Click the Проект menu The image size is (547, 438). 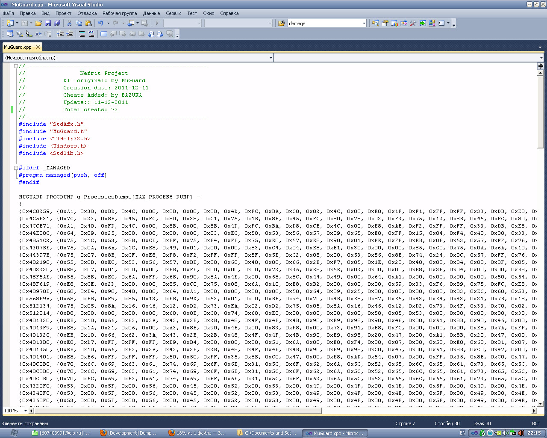coord(63,13)
